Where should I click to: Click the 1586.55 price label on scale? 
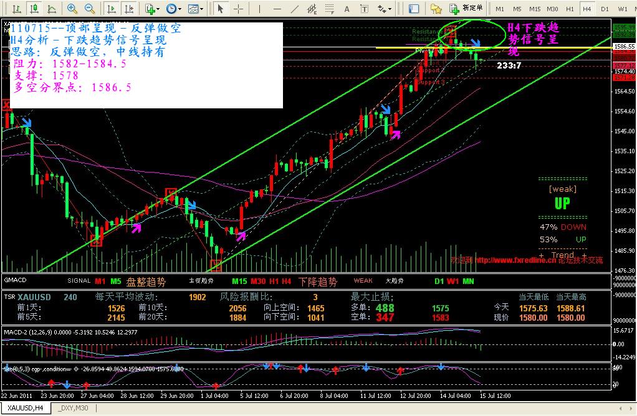coord(625,47)
